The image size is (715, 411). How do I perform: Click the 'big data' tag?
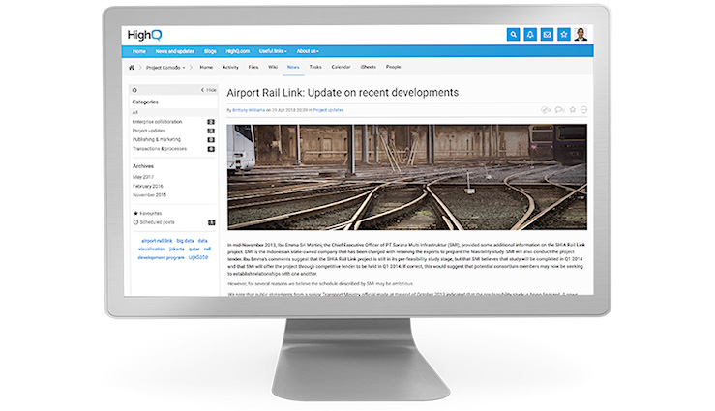pyautogui.click(x=185, y=241)
